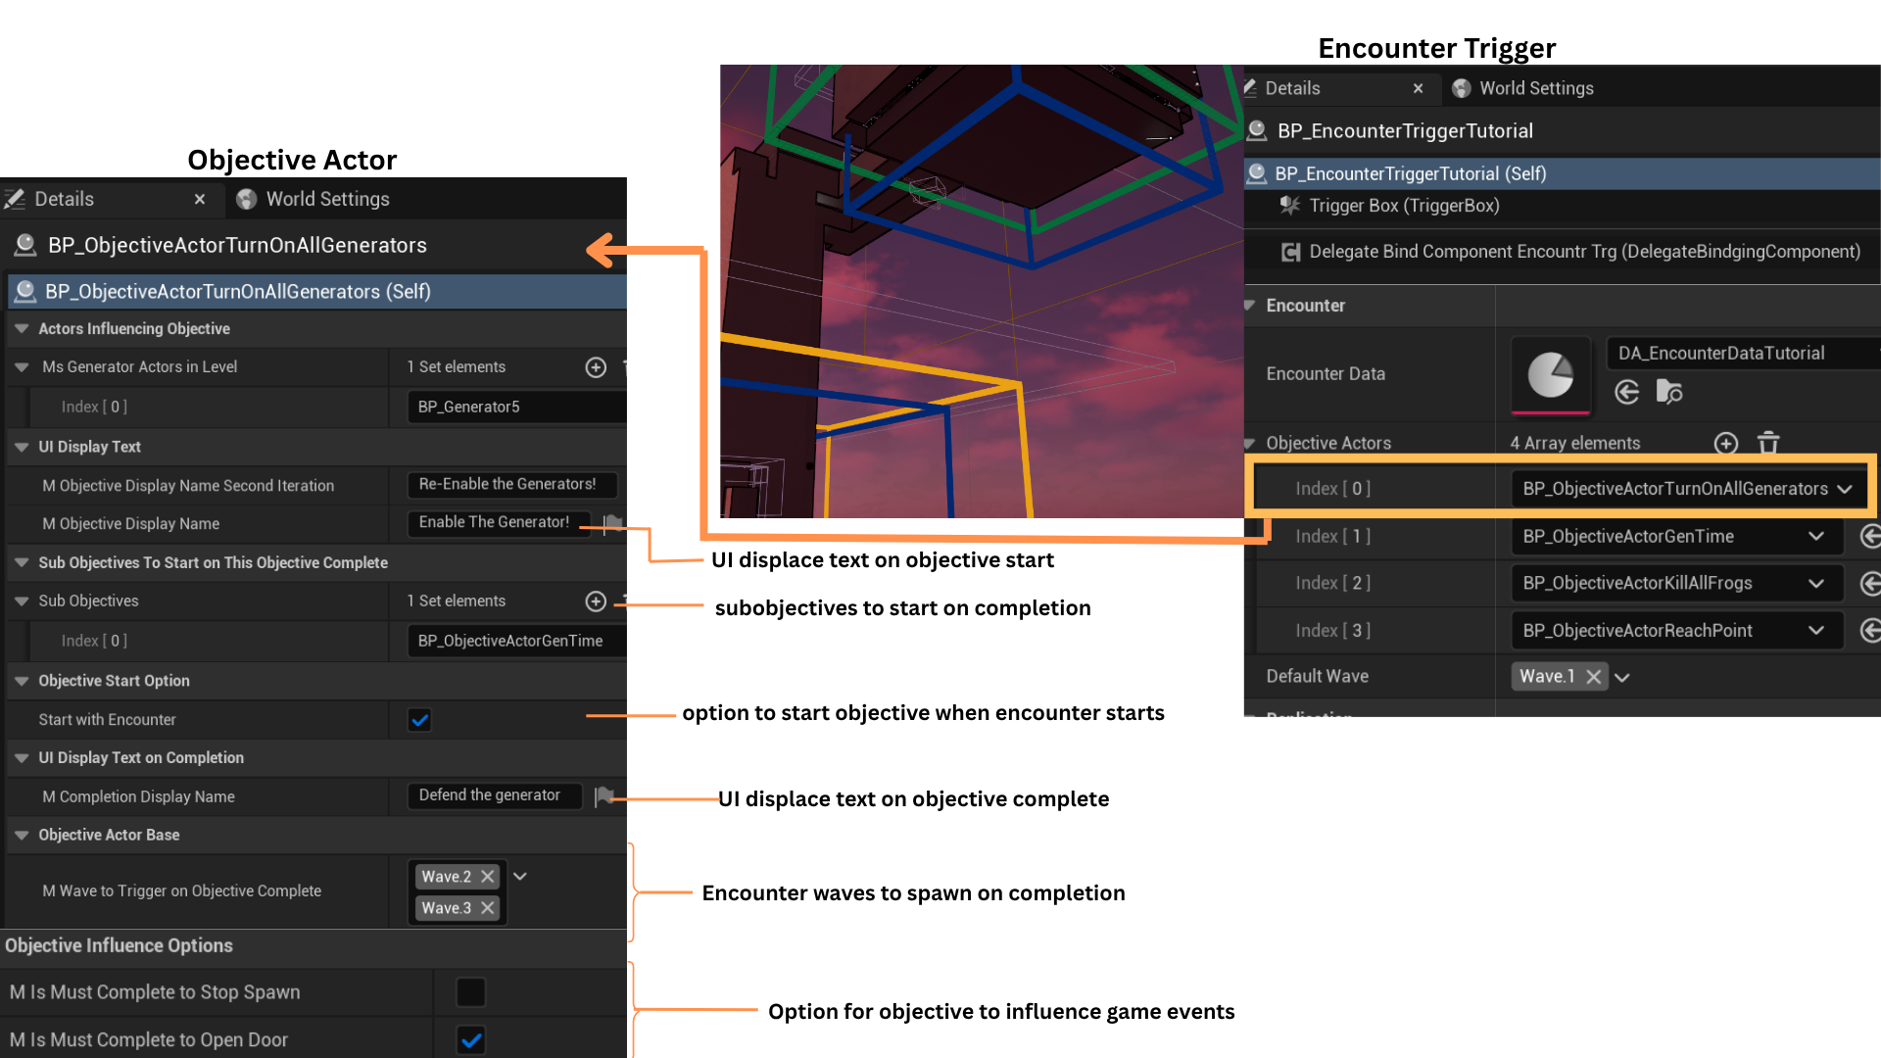Switch to World Settings tab in Encounter Trigger
The image size is (1881, 1058).
1525,88
